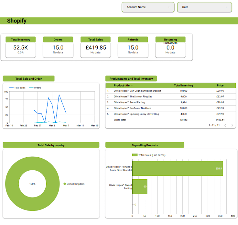Select the Total Sales £419.85 scorecard
Viewport: 238px width, 225px height.
click(95, 47)
